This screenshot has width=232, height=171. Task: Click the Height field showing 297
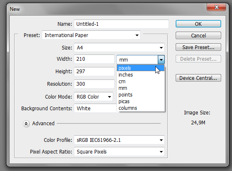click(x=94, y=72)
